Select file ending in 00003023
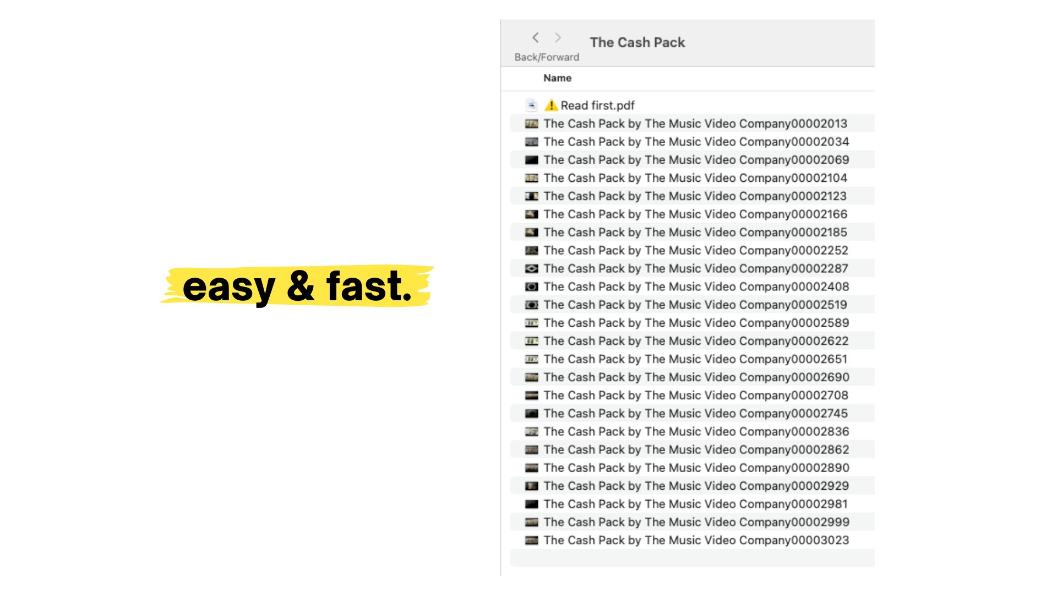The image size is (1057, 595). coord(696,540)
